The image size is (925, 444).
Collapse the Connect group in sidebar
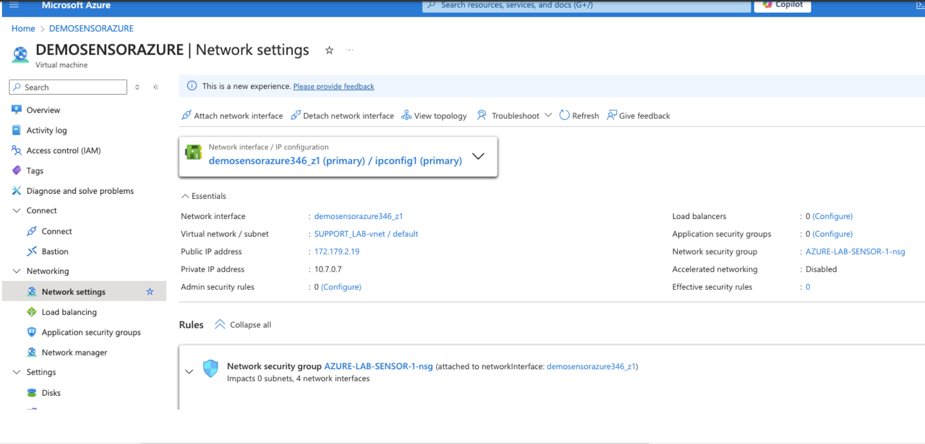pos(17,210)
